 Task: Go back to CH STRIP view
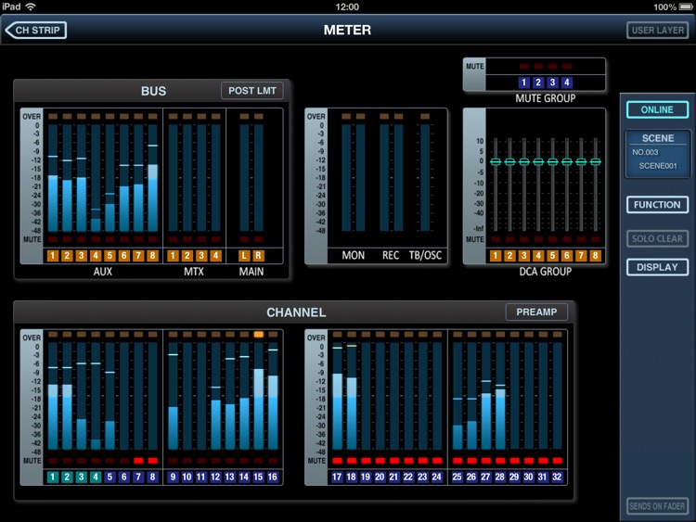click(35, 31)
